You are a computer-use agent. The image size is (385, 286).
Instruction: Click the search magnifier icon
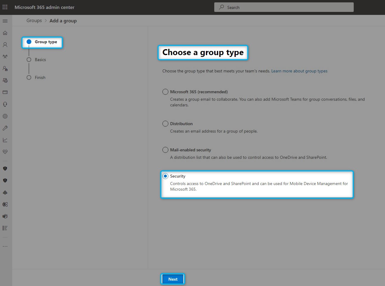click(221, 7)
